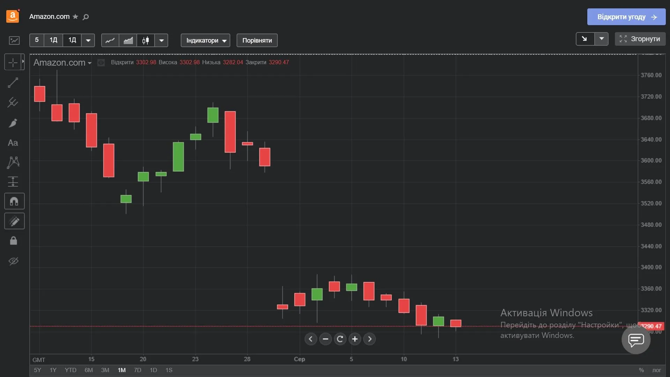The image size is (670, 377).
Task: Zoom out the chart with minus button
Action: (x=326, y=339)
